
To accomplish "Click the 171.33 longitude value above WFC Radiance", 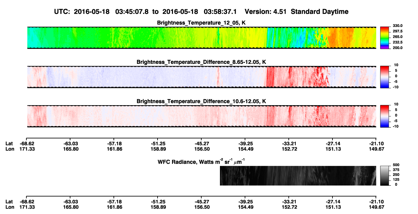I will (x=27, y=149).
